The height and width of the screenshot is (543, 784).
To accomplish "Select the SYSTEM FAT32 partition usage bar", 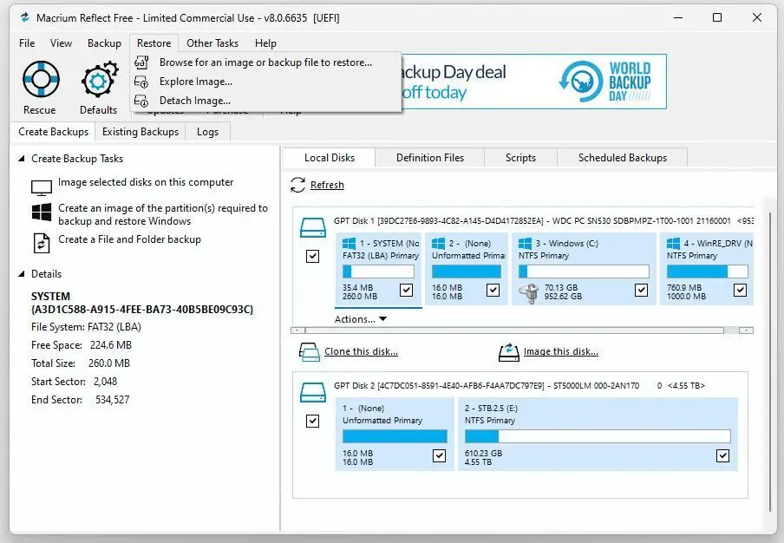I will click(x=378, y=271).
